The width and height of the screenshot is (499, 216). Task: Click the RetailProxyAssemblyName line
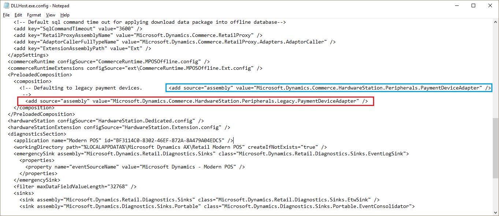pos(138,35)
